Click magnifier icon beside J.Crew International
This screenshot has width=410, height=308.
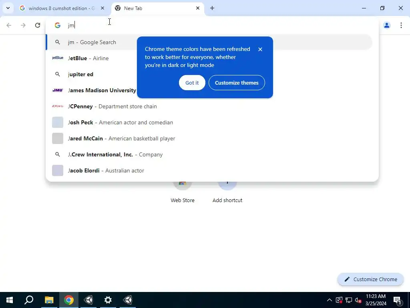58,154
